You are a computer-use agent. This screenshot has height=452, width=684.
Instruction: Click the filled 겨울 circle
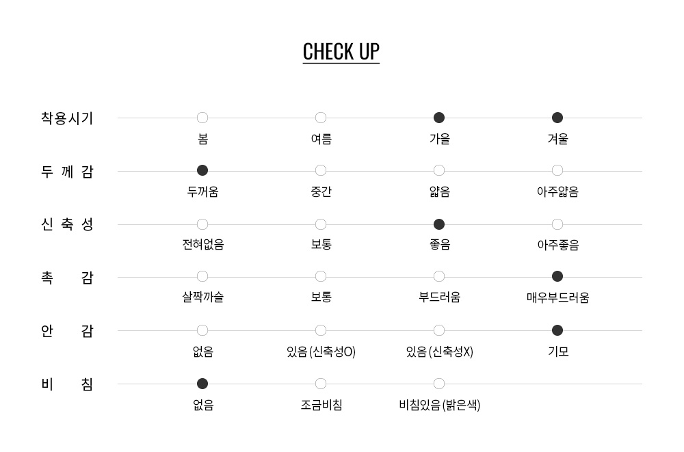coord(557,118)
